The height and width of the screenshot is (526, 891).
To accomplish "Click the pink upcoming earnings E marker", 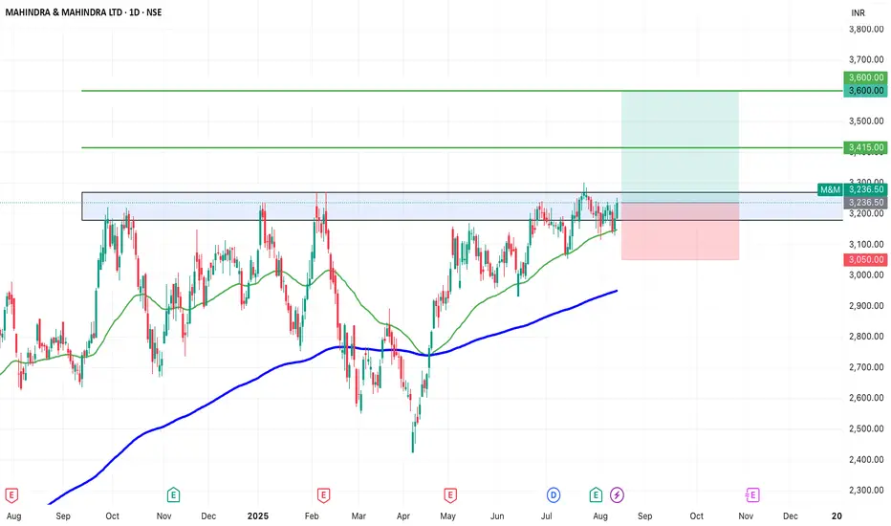I will click(x=752, y=495).
